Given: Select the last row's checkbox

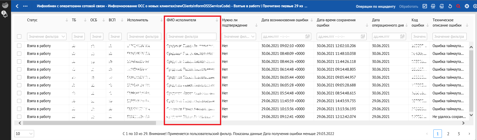Looking at the screenshot, I should tap(19, 117).
